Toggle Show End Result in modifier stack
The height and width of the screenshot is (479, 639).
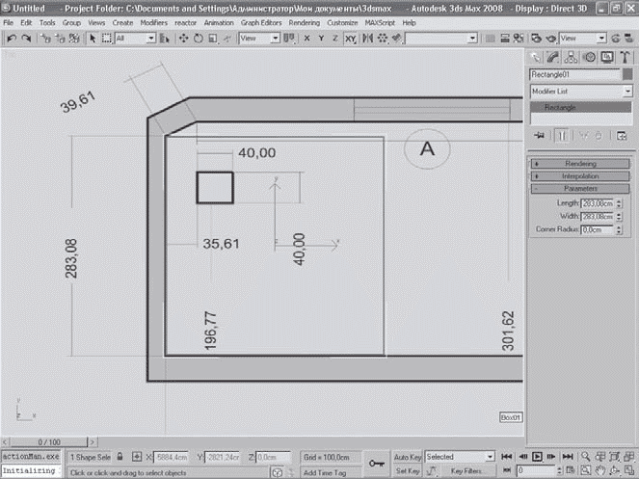point(562,136)
